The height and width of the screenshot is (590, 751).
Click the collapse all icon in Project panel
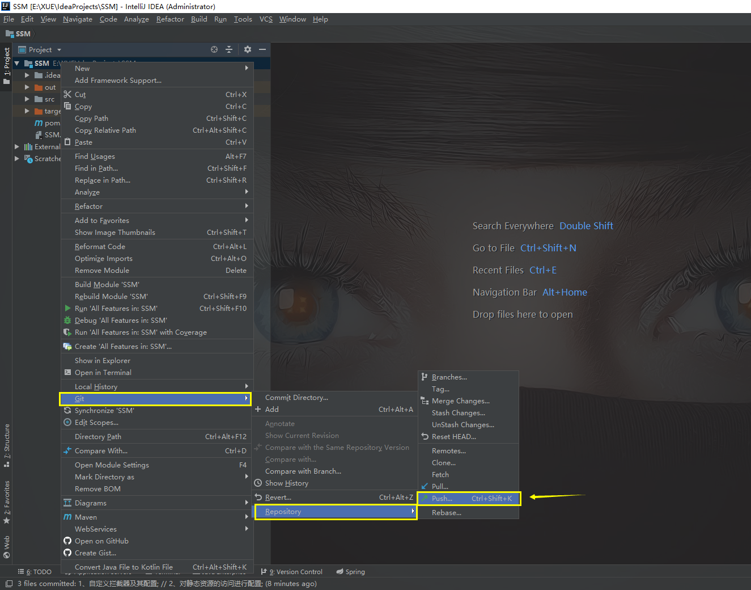(229, 49)
